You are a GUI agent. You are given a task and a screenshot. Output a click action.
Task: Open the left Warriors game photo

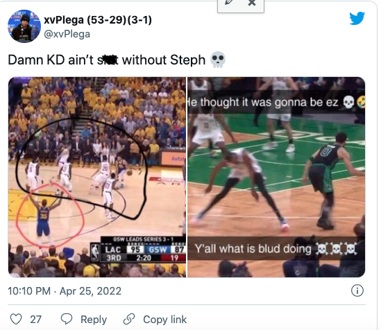tap(97, 177)
